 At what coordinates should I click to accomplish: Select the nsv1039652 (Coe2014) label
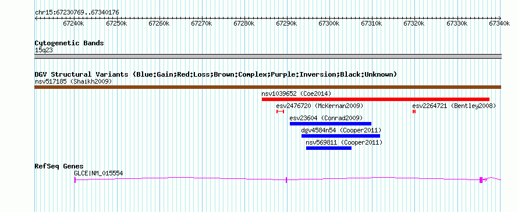coord(296,94)
